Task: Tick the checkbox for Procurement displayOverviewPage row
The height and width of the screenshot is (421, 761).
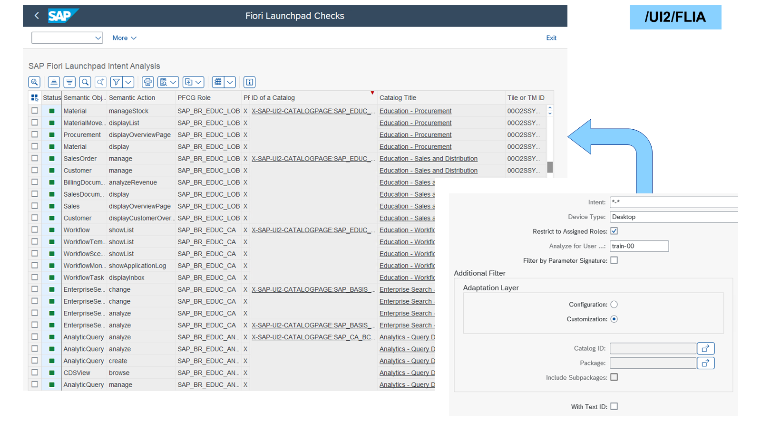Action: click(35, 134)
